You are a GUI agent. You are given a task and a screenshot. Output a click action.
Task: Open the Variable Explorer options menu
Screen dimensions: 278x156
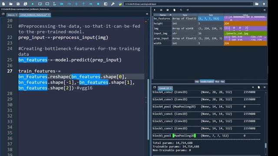[x=265, y=10]
